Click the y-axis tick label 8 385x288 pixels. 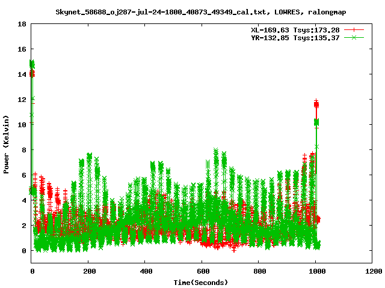(x=24, y=150)
